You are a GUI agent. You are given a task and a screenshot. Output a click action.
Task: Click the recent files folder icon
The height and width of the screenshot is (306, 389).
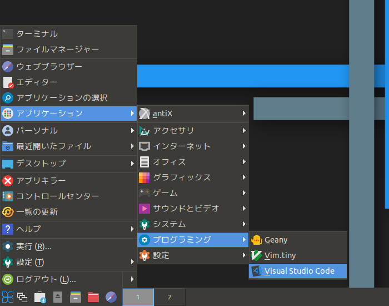coord(8,146)
